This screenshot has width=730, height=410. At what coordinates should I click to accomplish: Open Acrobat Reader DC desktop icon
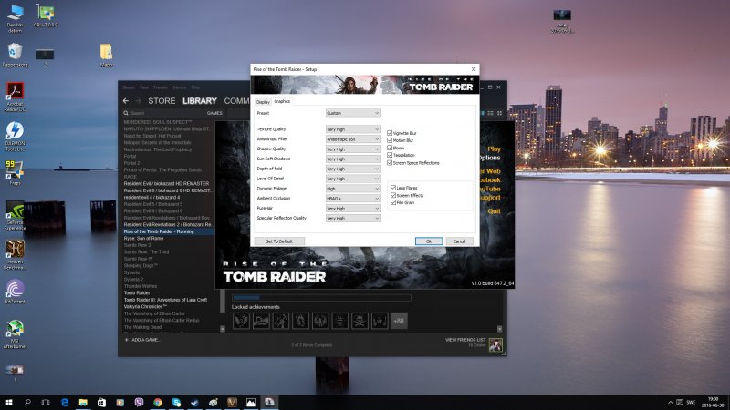pyautogui.click(x=15, y=97)
